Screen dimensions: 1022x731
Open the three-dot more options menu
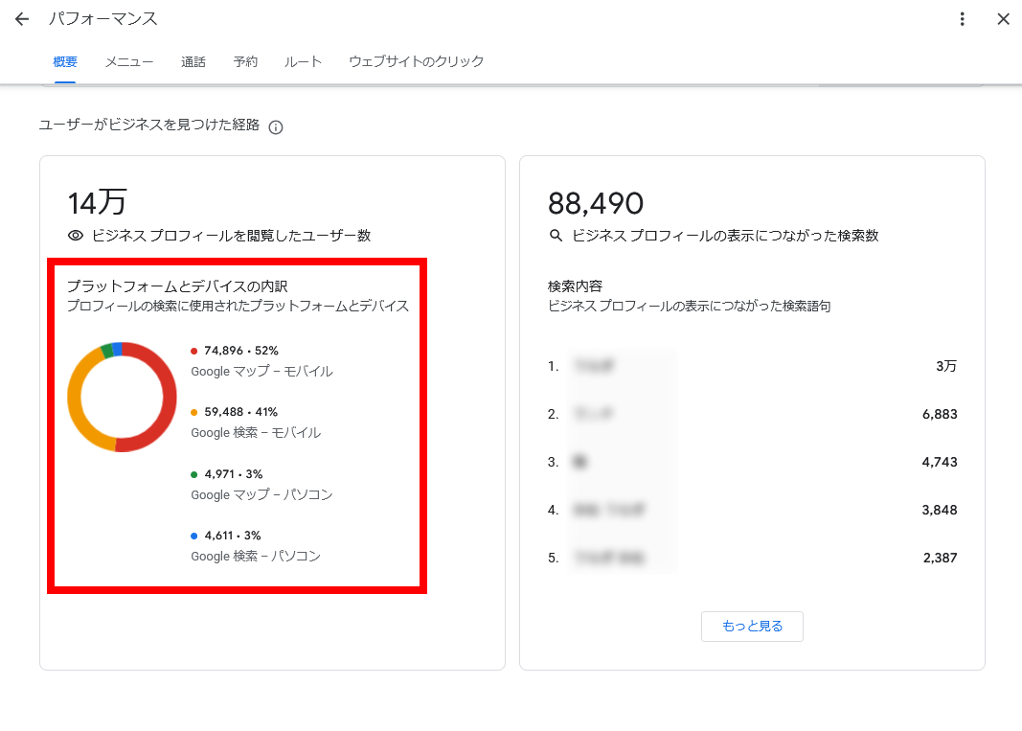point(962,19)
